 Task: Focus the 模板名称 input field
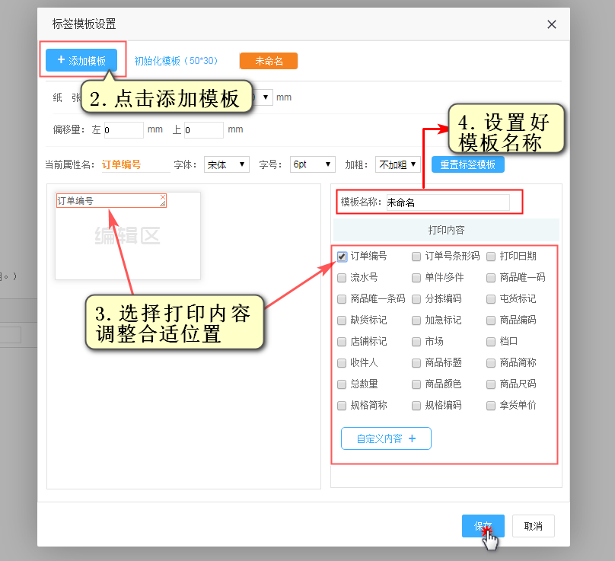tap(447, 202)
